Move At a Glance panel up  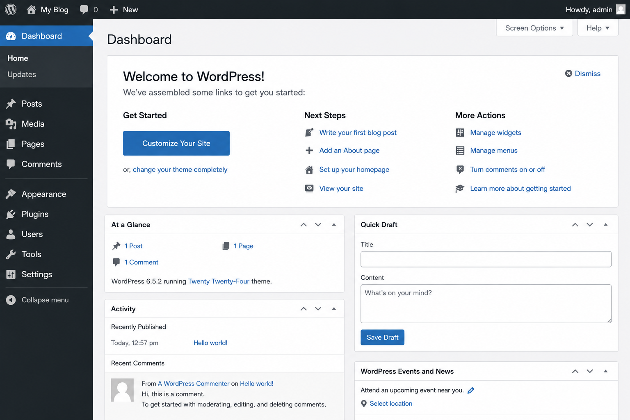click(x=304, y=225)
